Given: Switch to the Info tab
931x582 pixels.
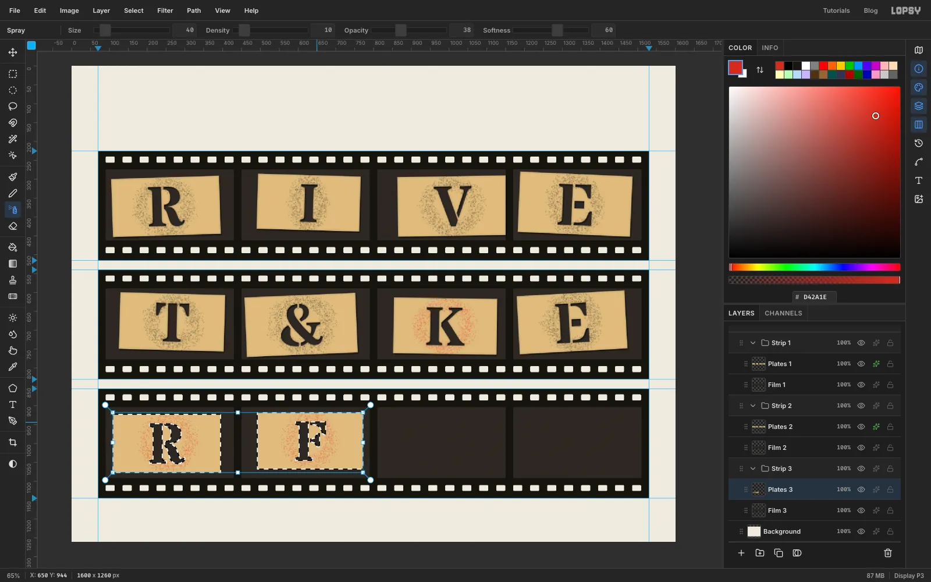Looking at the screenshot, I should (770, 48).
